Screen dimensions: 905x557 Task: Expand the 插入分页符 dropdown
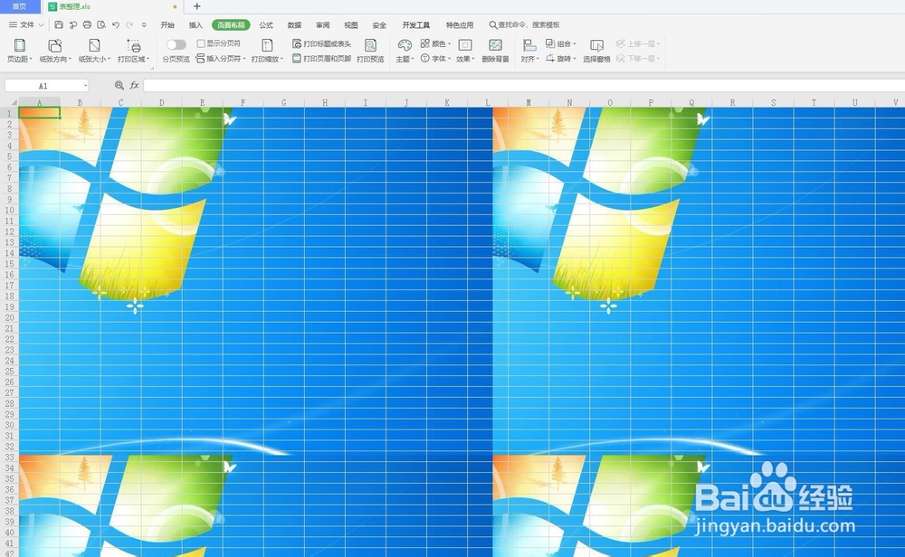tap(244, 59)
